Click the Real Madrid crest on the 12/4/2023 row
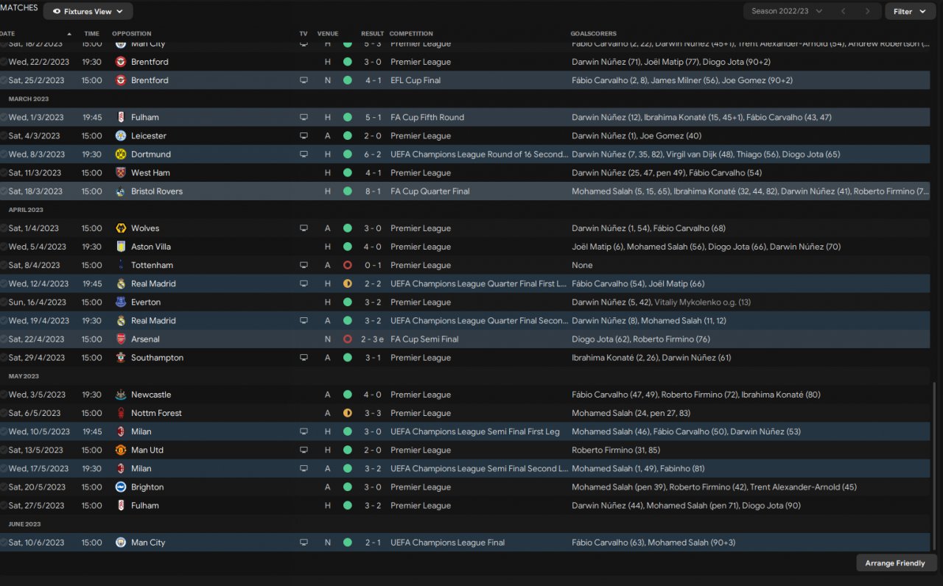This screenshot has width=943, height=586. click(121, 283)
